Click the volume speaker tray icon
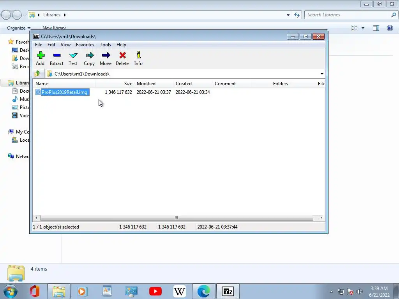Screen dimensions: 399x299 360,292
